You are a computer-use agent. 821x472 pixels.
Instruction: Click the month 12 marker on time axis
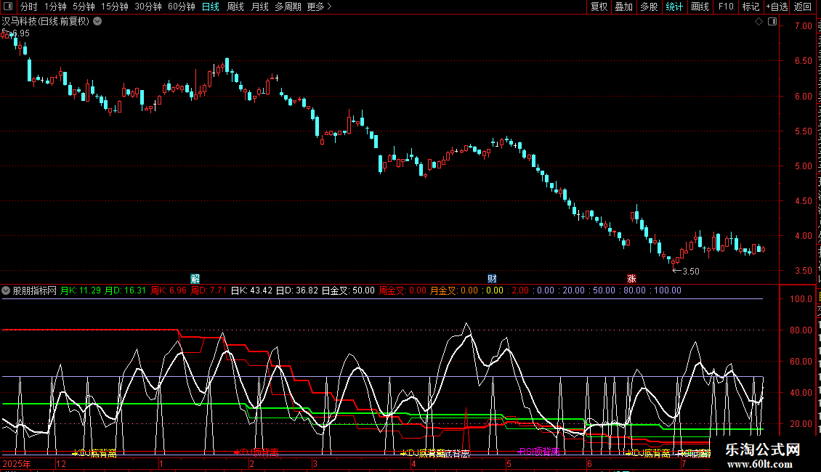[61, 463]
